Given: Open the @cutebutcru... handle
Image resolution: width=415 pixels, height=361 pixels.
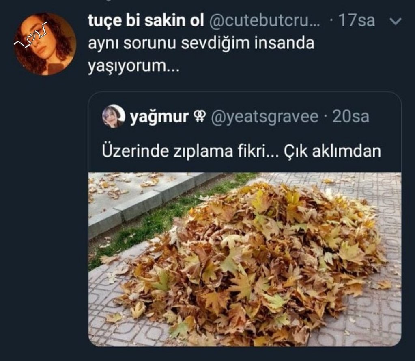Looking at the screenshot, I should coord(264,21).
